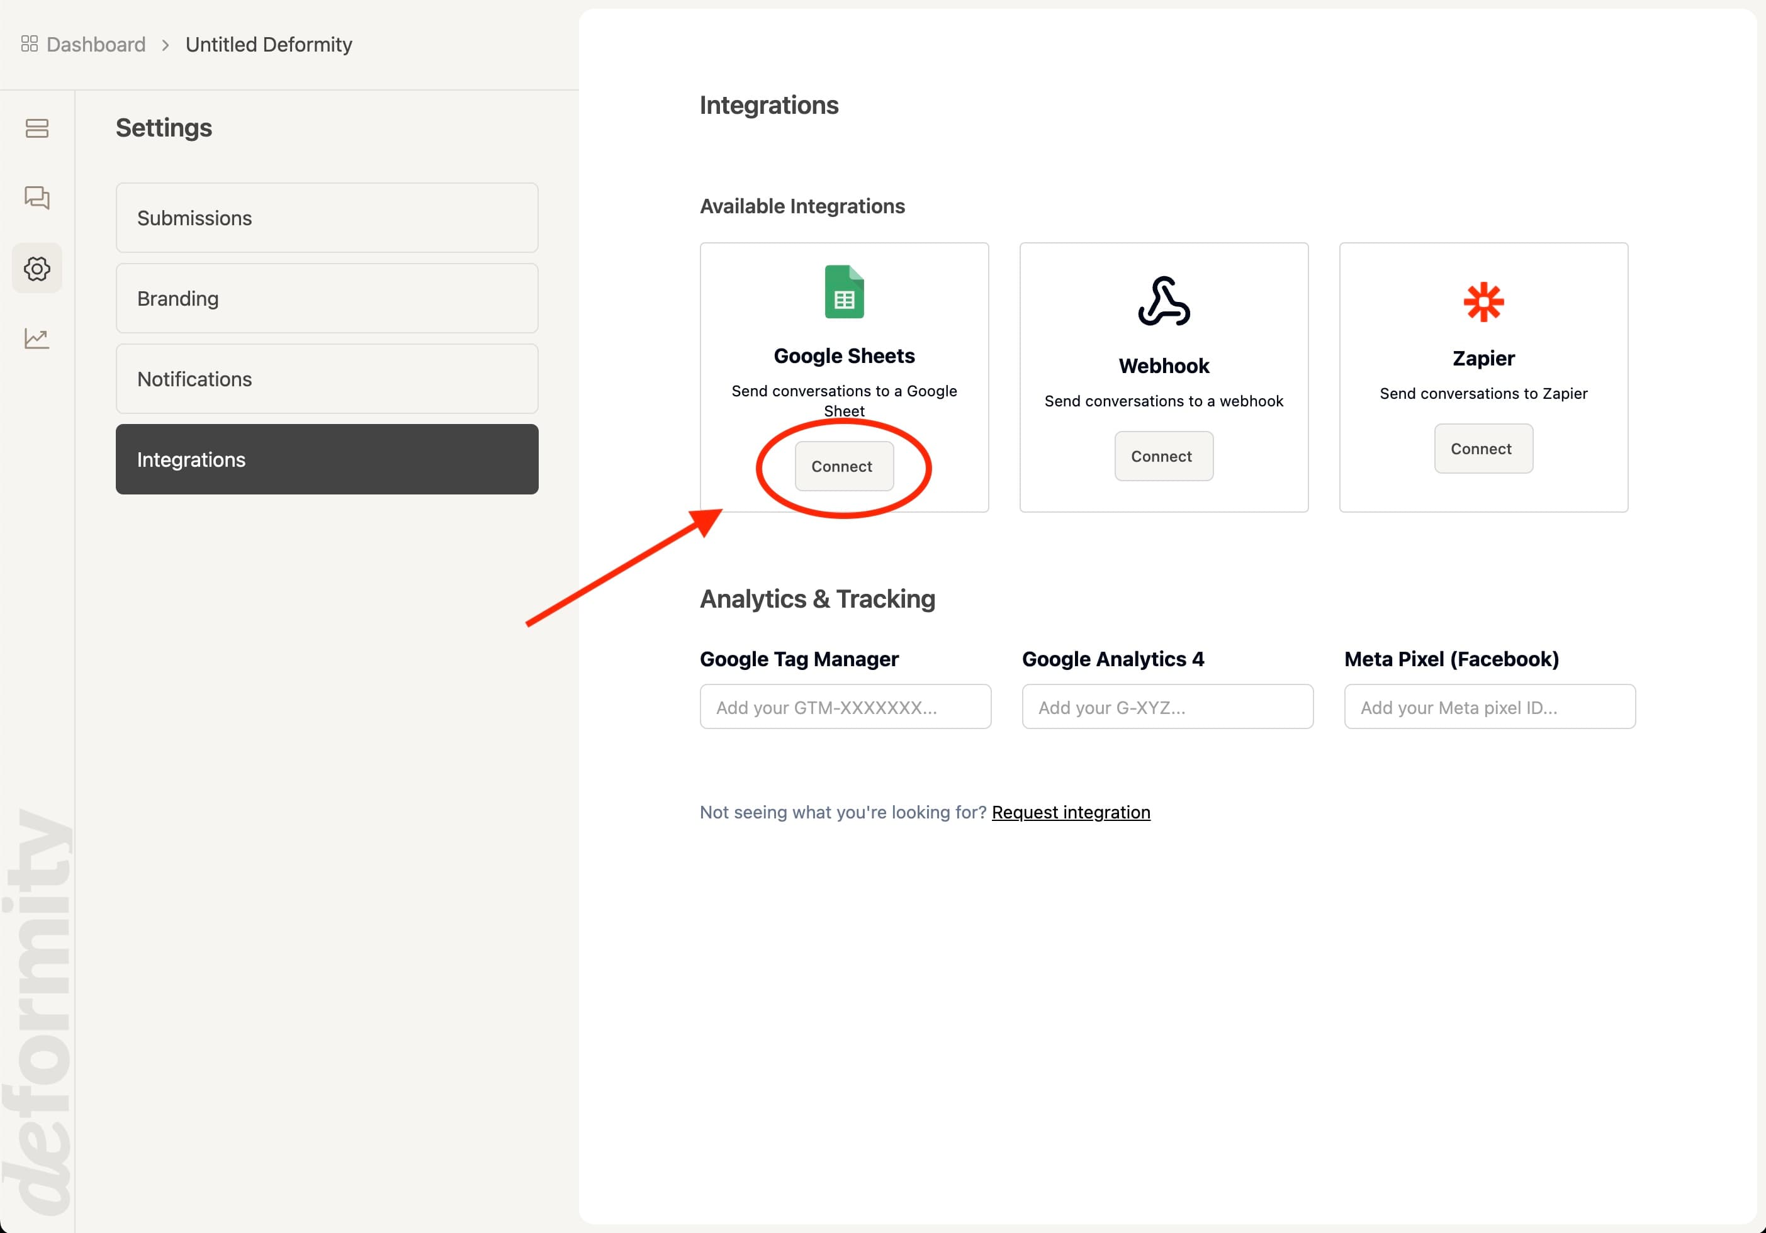This screenshot has width=1766, height=1233.
Task: Click the Google Tag Manager ID field
Action: pyautogui.click(x=845, y=706)
